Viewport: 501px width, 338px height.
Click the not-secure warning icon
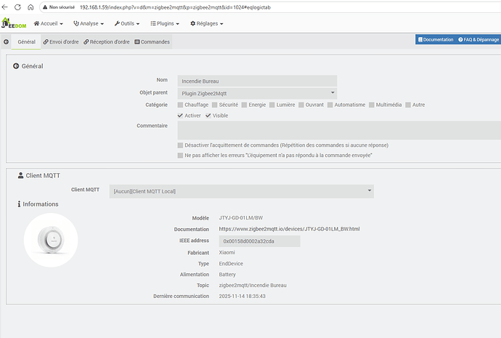[45, 7]
